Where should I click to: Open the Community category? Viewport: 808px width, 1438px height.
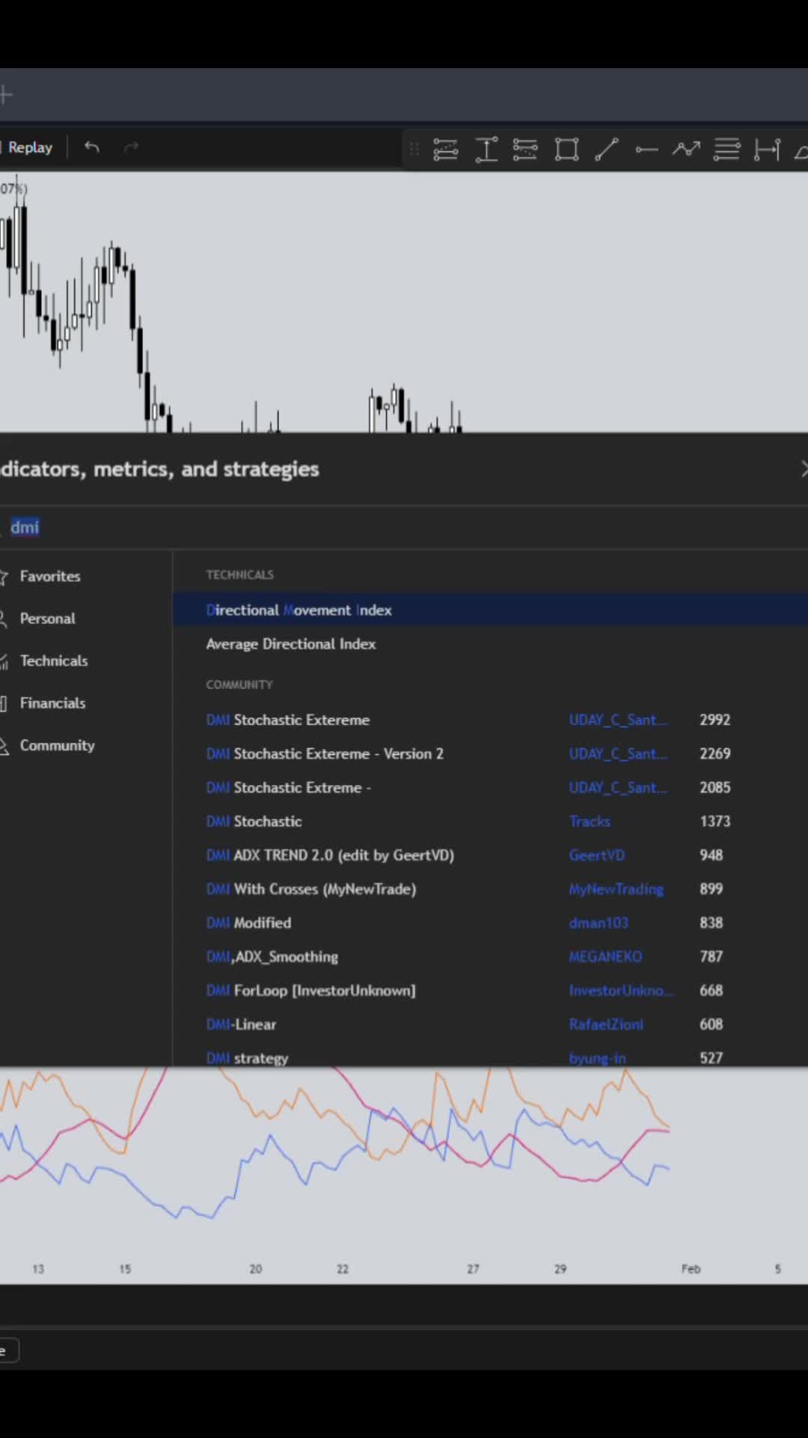coord(57,745)
